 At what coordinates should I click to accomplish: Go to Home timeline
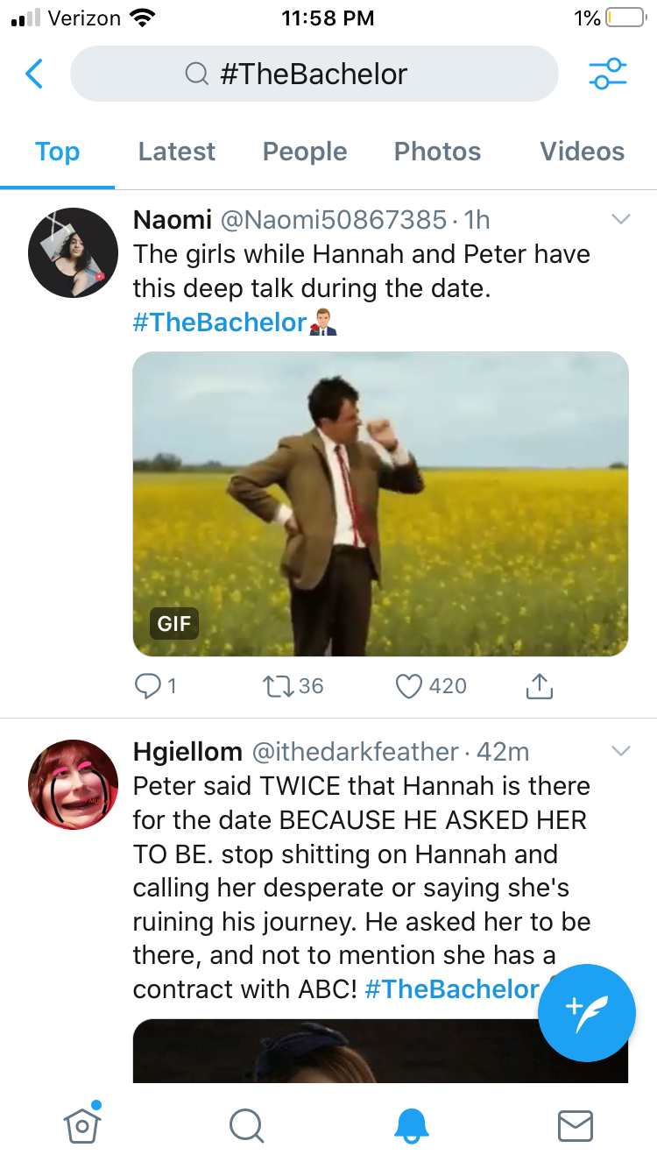(x=81, y=1124)
